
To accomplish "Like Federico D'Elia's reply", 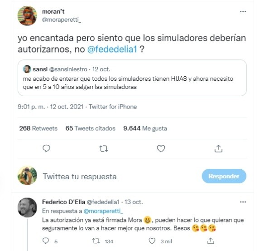I will (x=152, y=241).
